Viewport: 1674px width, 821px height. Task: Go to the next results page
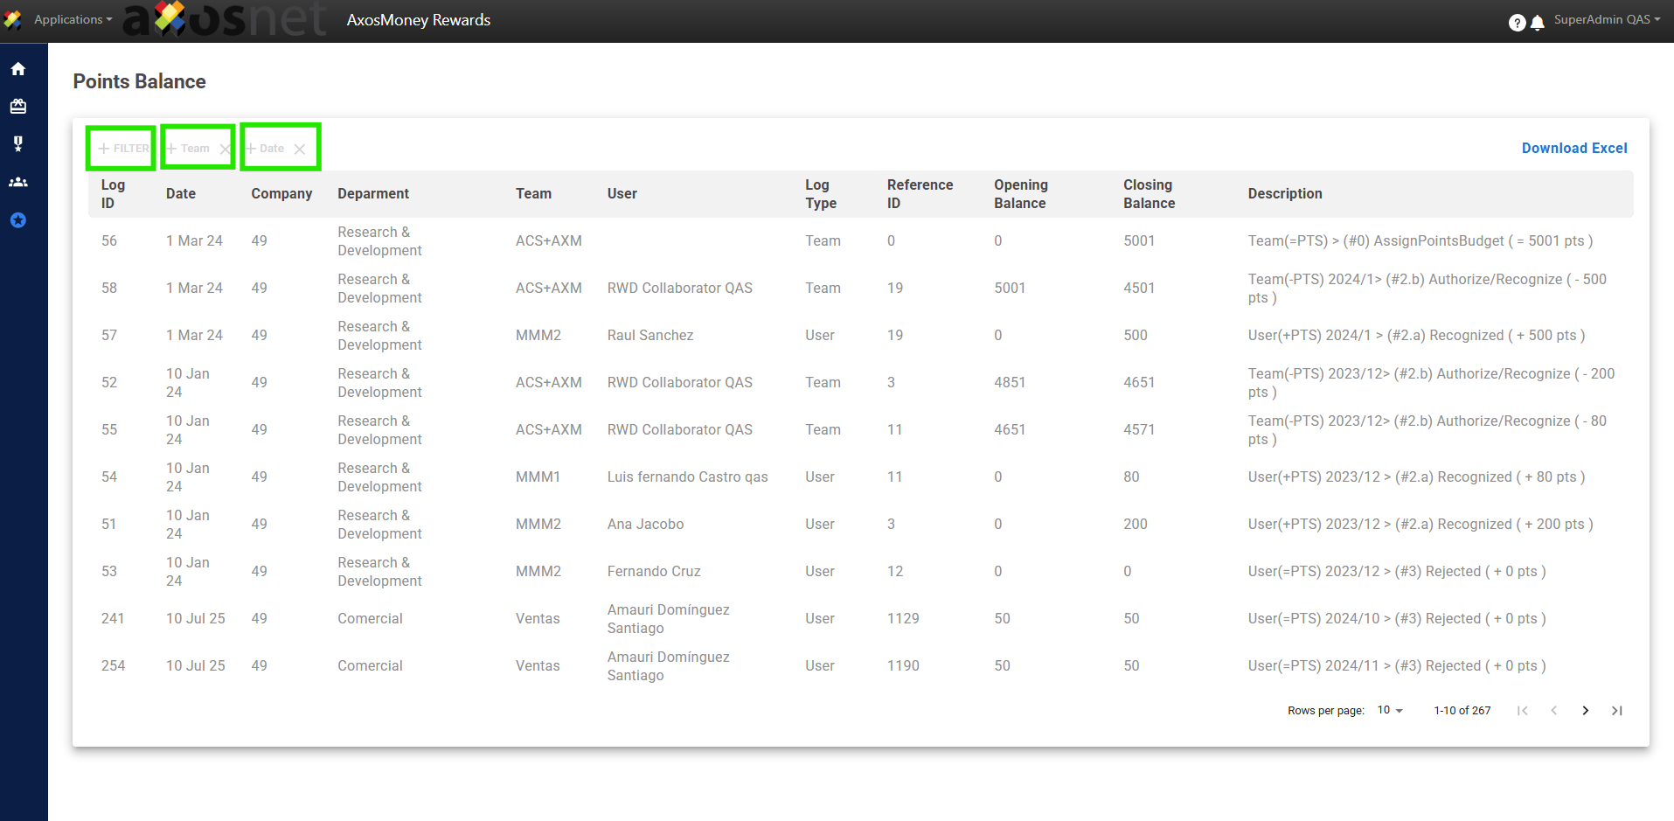click(x=1585, y=711)
